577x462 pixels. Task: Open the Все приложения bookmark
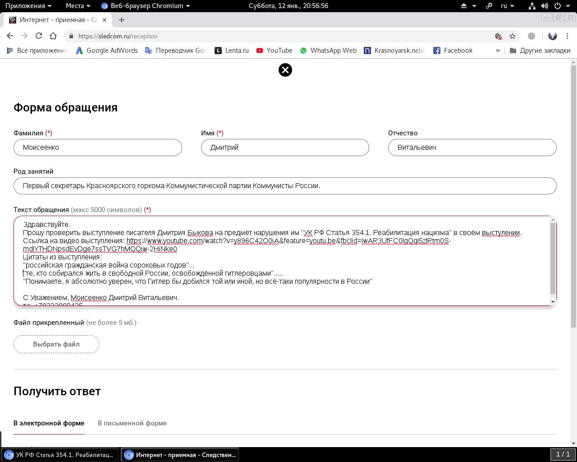point(37,51)
